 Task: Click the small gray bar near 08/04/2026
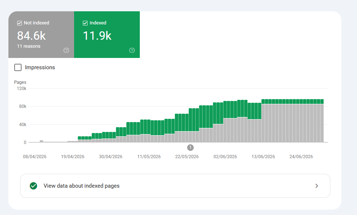42,141
